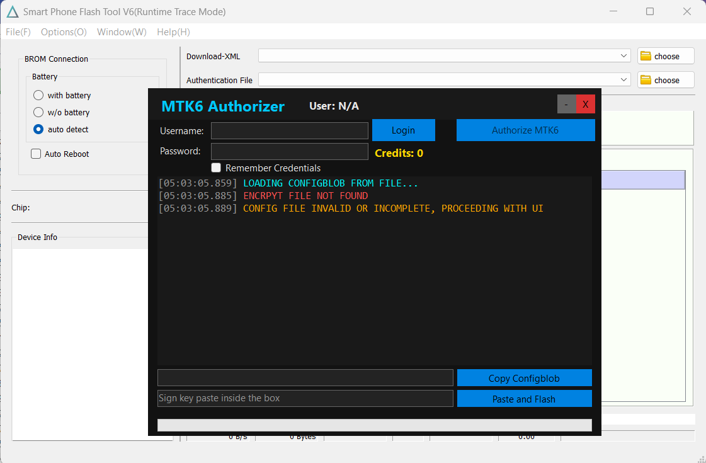Click the 'Chip:' label in Flash Tool
Viewport: 706px width, 463px height.
coord(21,208)
